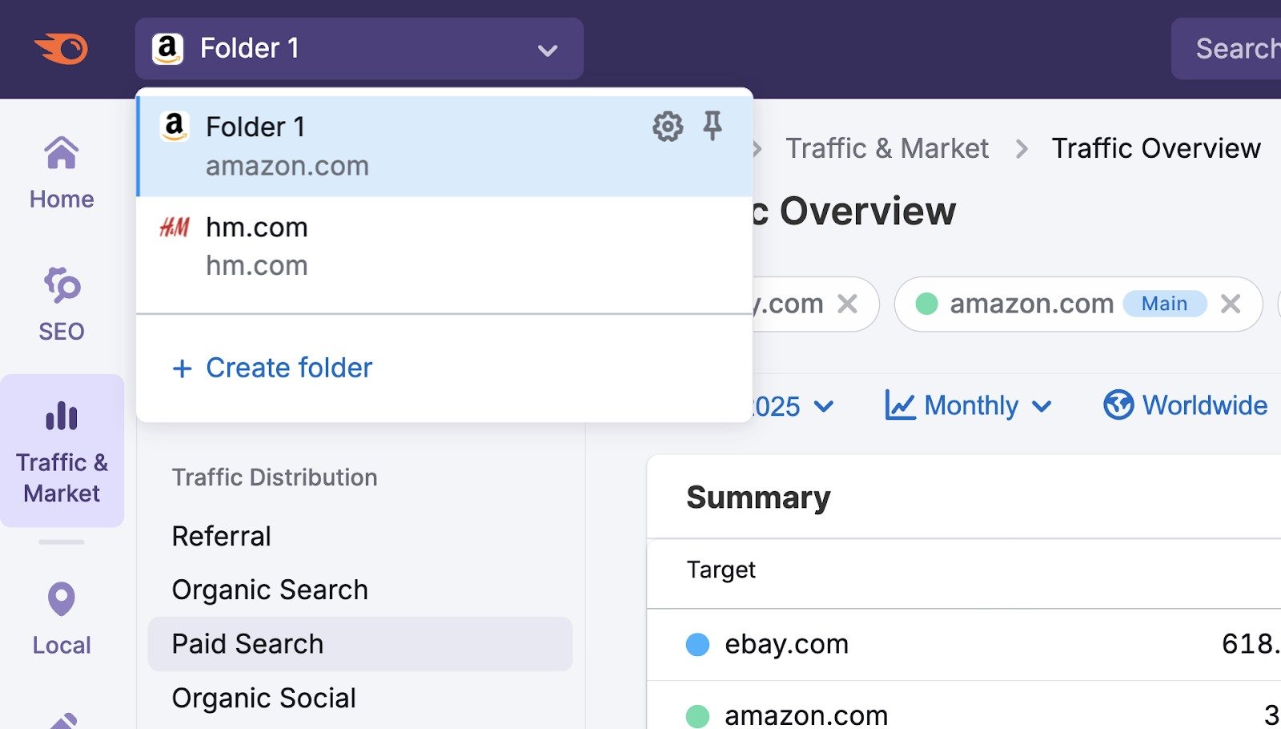Image resolution: width=1281 pixels, height=729 pixels.
Task: Click the Create folder link
Action: (x=272, y=368)
